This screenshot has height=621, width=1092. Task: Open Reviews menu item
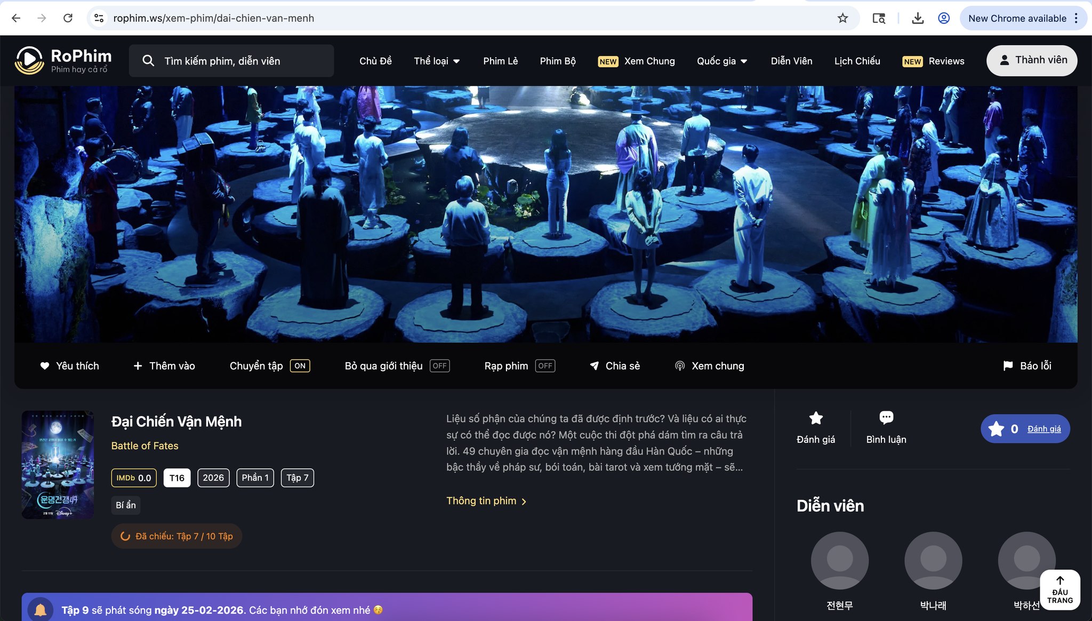pyautogui.click(x=933, y=61)
